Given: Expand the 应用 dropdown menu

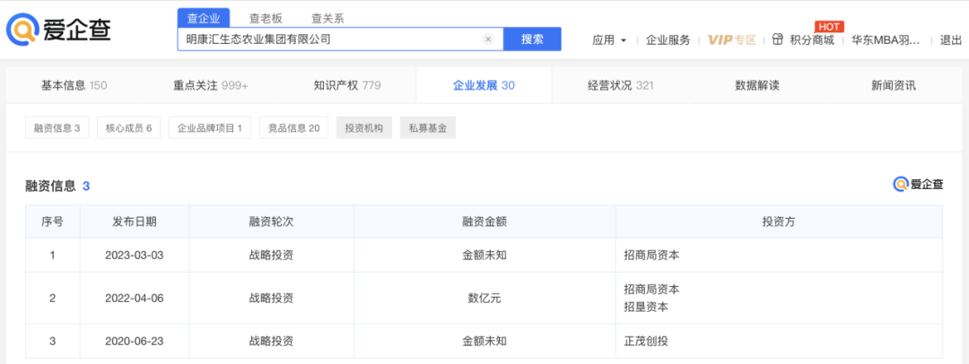Looking at the screenshot, I should click(609, 39).
